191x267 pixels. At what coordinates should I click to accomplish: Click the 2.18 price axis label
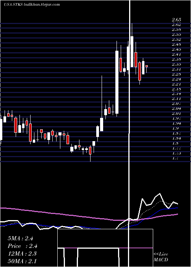[x=176, y=89]
